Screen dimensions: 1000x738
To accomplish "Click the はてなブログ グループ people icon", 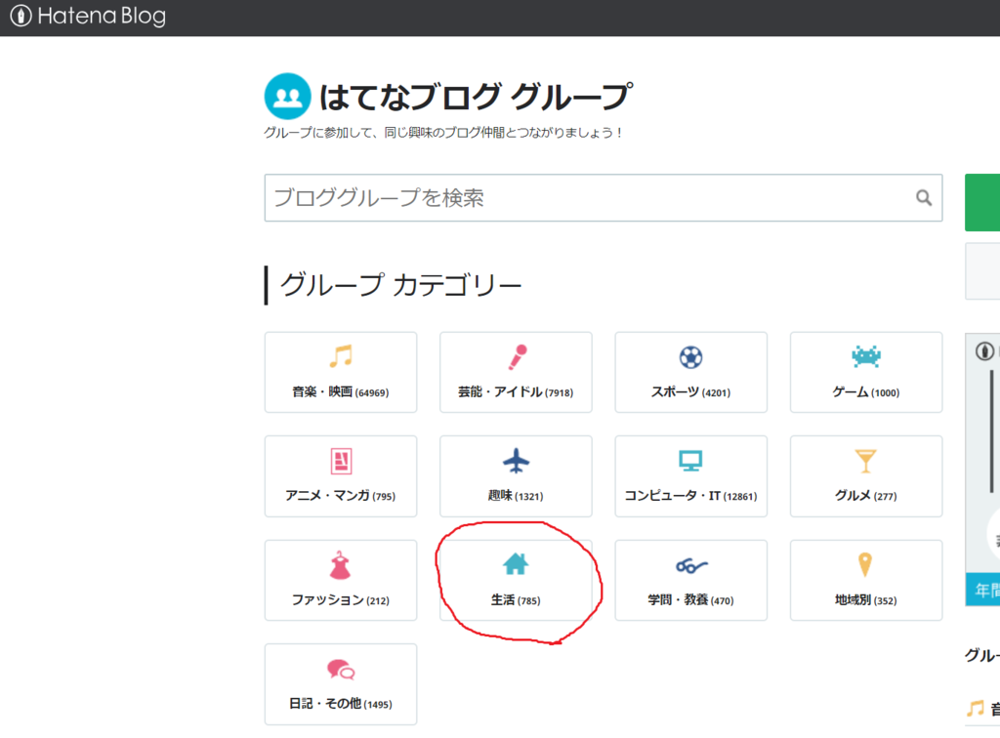I will pyautogui.click(x=288, y=97).
